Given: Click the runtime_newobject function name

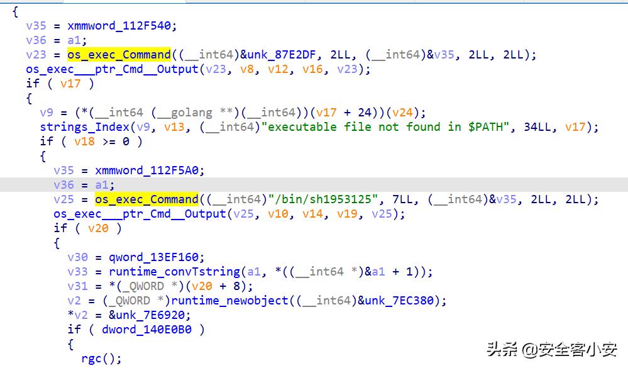Looking at the screenshot, I should [229, 301].
